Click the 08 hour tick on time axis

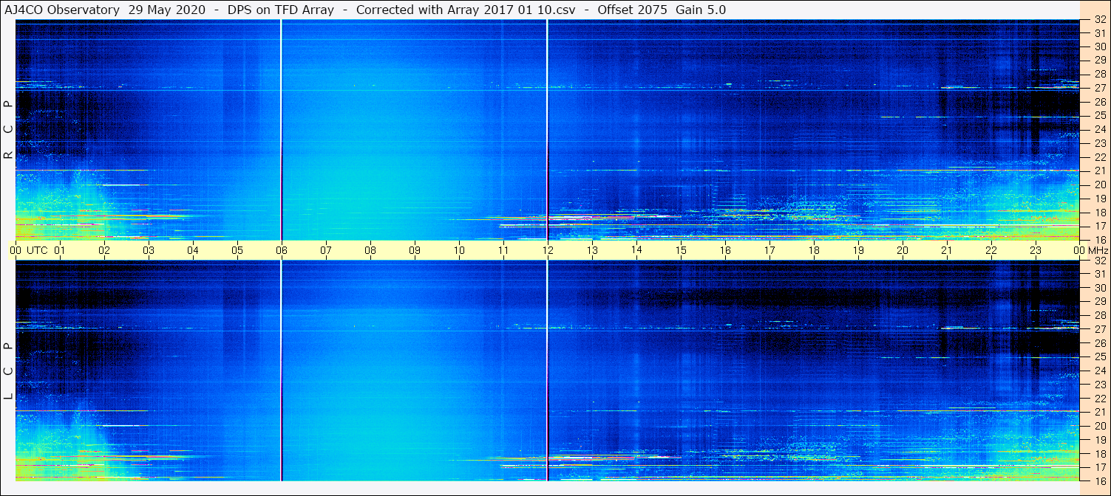pyautogui.click(x=370, y=250)
